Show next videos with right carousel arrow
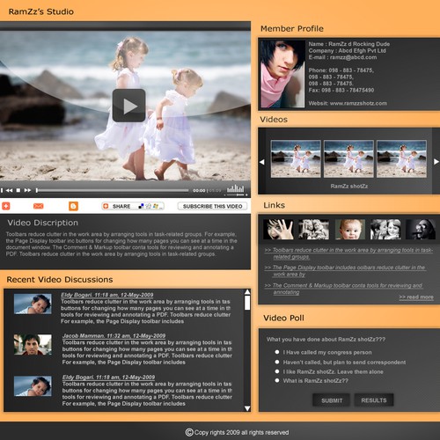The width and height of the screenshot is (440, 440). tap(436, 162)
